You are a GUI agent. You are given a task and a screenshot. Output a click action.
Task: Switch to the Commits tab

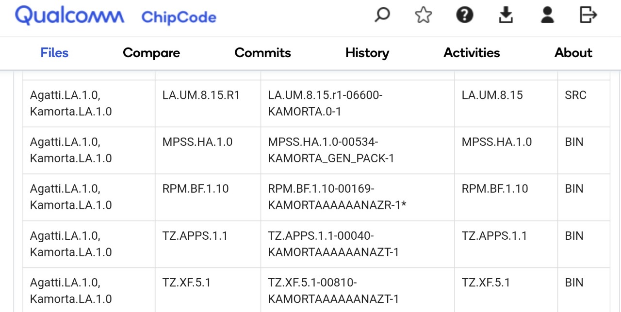point(262,53)
